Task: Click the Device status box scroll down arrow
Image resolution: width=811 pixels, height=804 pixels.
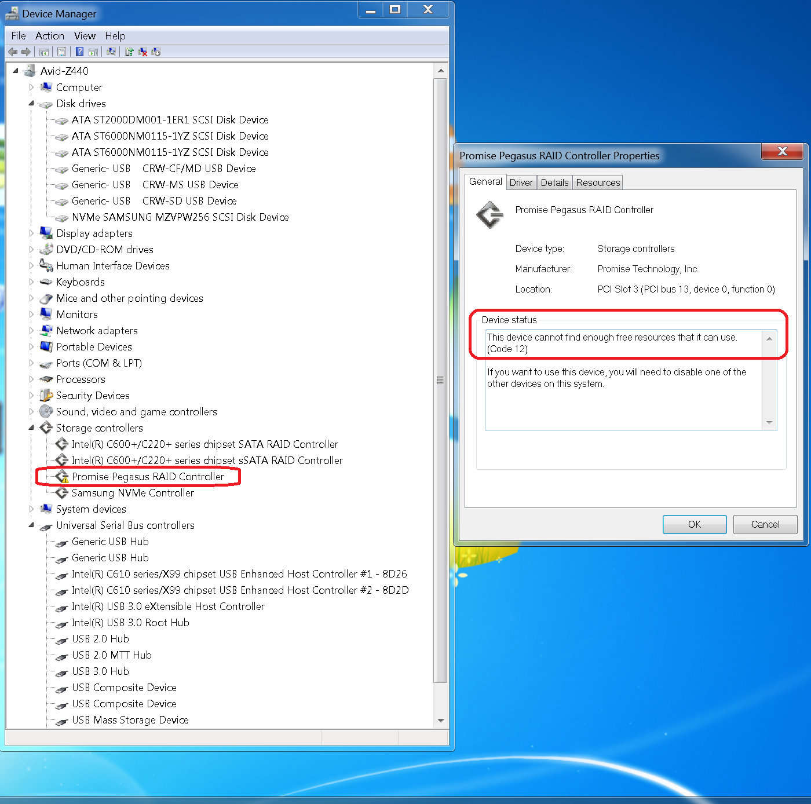Action: (x=769, y=423)
